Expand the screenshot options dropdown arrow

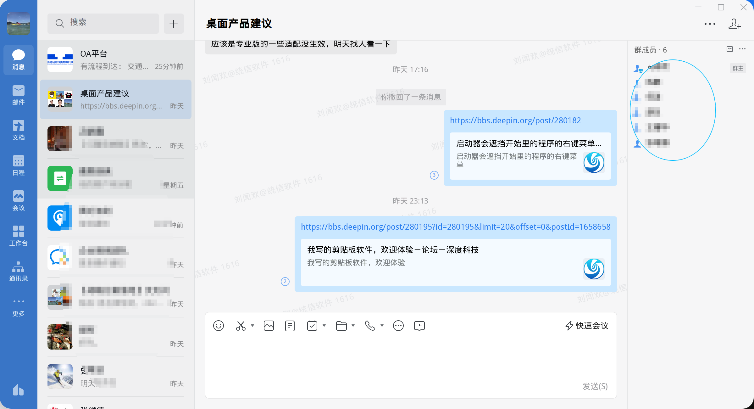tap(252, 326)
